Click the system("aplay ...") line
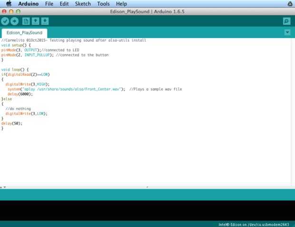295x227 pixels. [66, 89]
